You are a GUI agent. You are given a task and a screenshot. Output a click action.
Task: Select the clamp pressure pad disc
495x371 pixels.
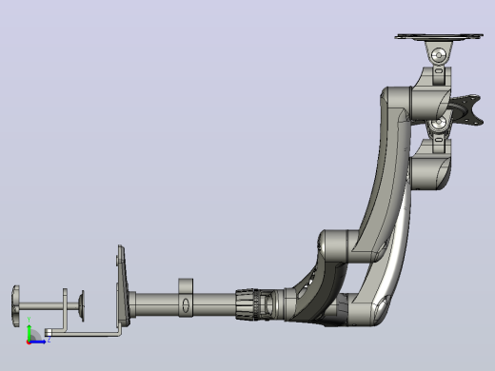coord(82,305)
